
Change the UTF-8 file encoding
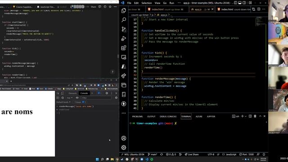pyautogui.click(x=211, y=154)
